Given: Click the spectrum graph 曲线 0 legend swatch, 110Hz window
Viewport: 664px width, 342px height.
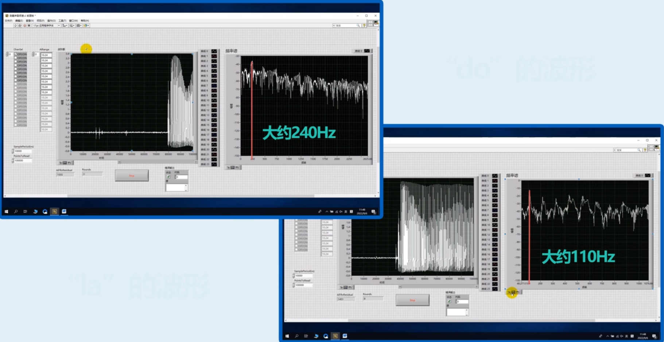Looking at the screenshot, I should (x=648, y=176).
